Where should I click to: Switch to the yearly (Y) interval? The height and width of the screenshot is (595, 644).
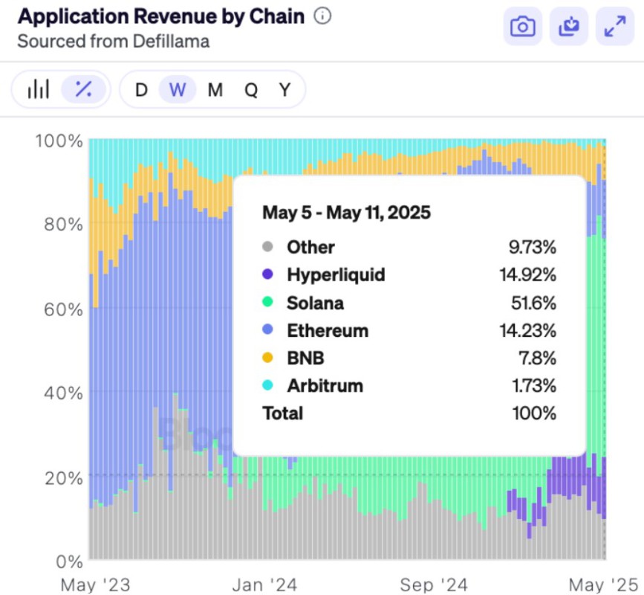pyautogui.click(x=284, y=90)
